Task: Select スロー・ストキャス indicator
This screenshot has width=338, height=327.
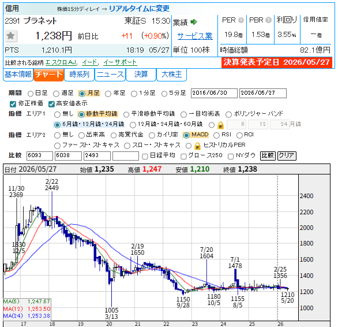Action: [127, 146]
